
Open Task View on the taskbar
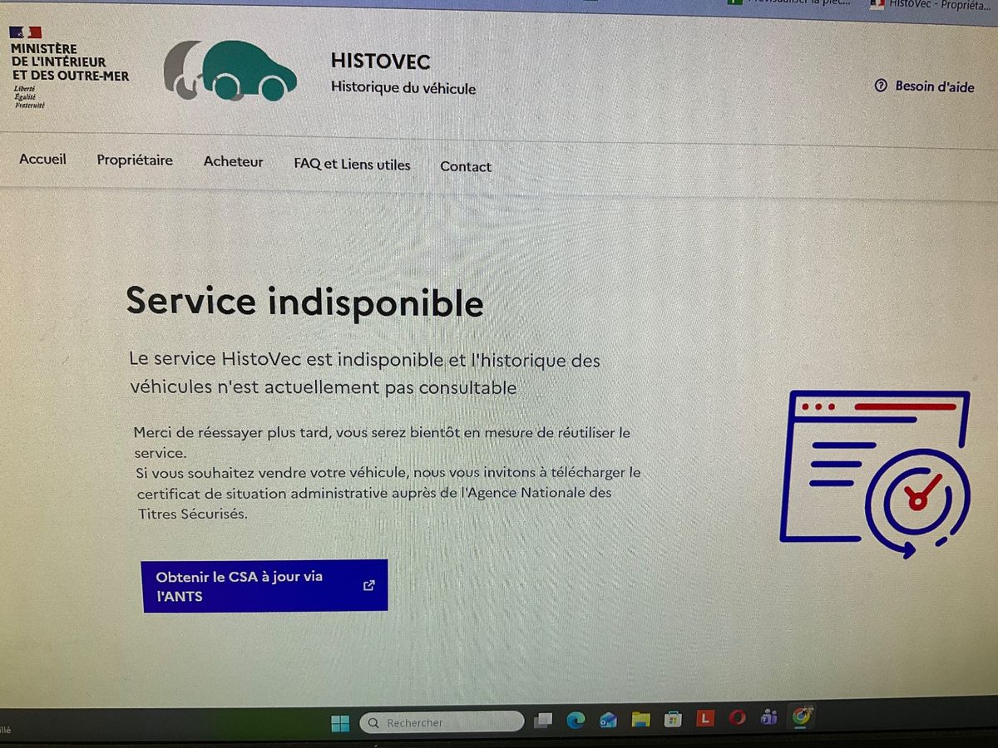(x=543, y=721)
